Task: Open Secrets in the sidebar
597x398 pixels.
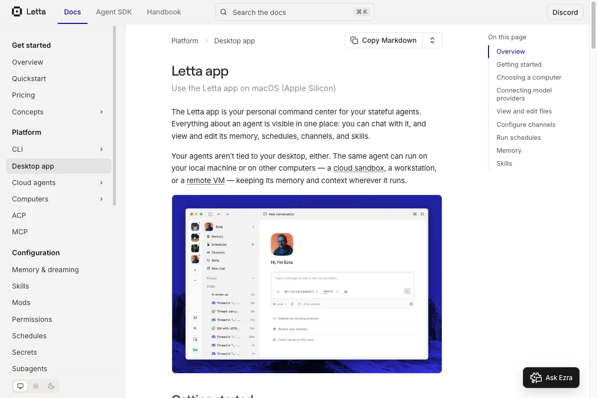Action: (24, 352)
